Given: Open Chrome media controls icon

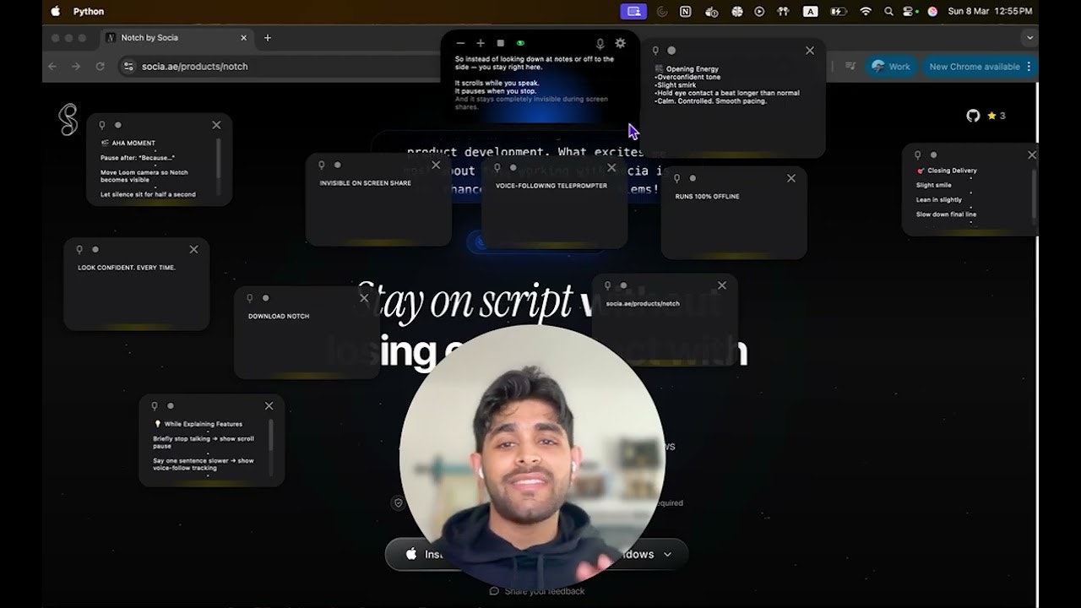Looking at the screenshot, I should 850,66.
